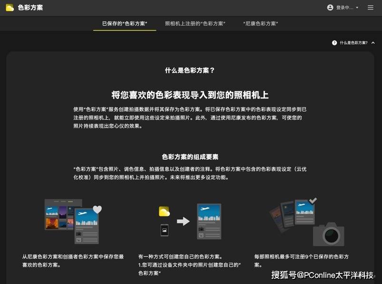Click the question mark help icon
Viewport: 382px width, 284px height.
tap(334, 43)
